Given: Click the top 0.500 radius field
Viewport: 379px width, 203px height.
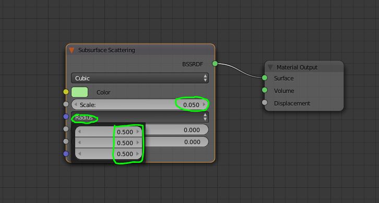Looking at the screenshot, I should (x=109, y=132).
